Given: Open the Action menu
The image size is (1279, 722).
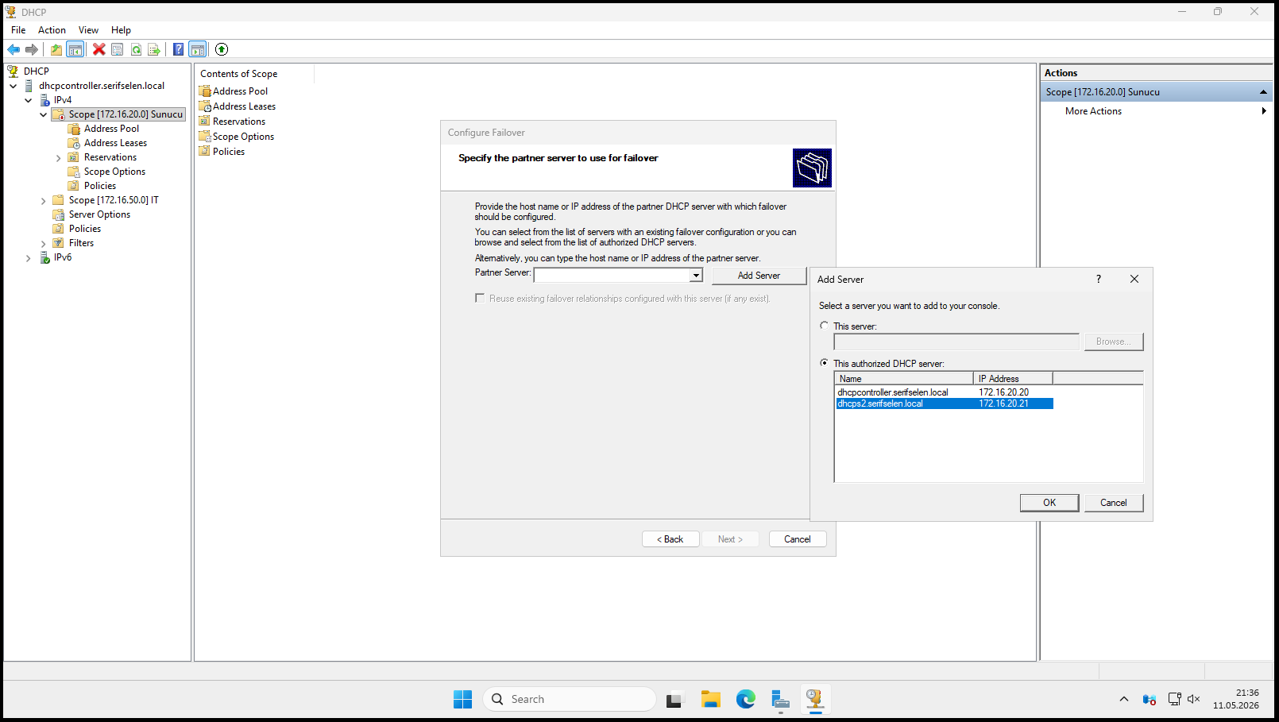Looking at the screenshot, I should coord(52,30).
